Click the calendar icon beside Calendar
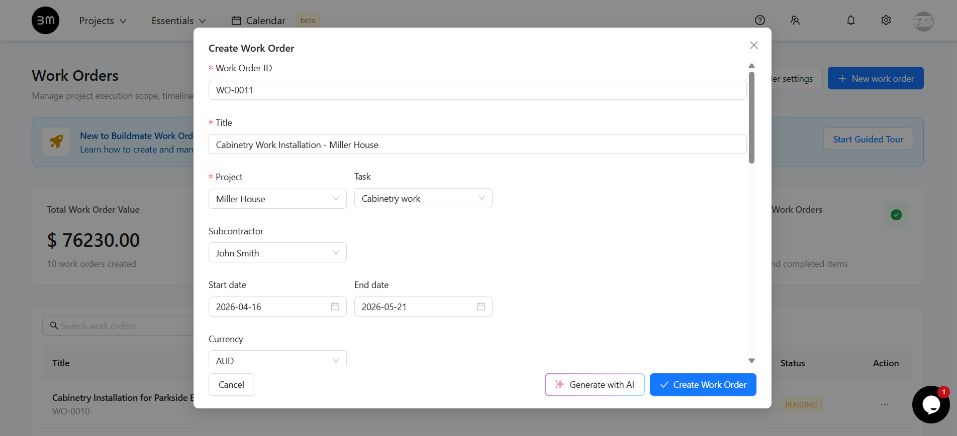The image size is (957, 436). 236,21
